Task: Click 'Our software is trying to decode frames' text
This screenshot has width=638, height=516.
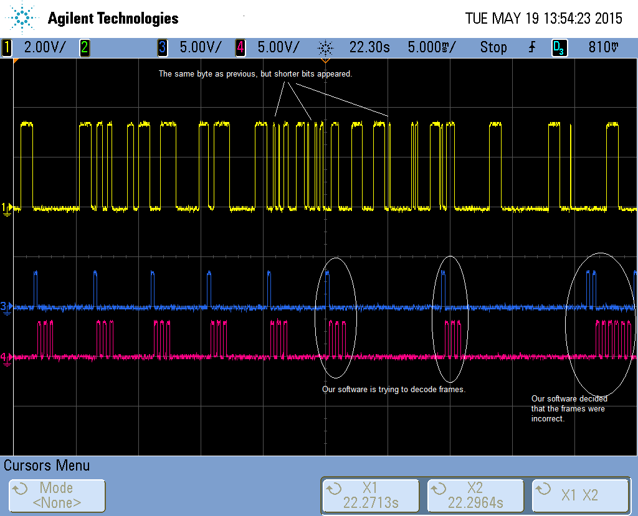Action: tap(394, 389)
